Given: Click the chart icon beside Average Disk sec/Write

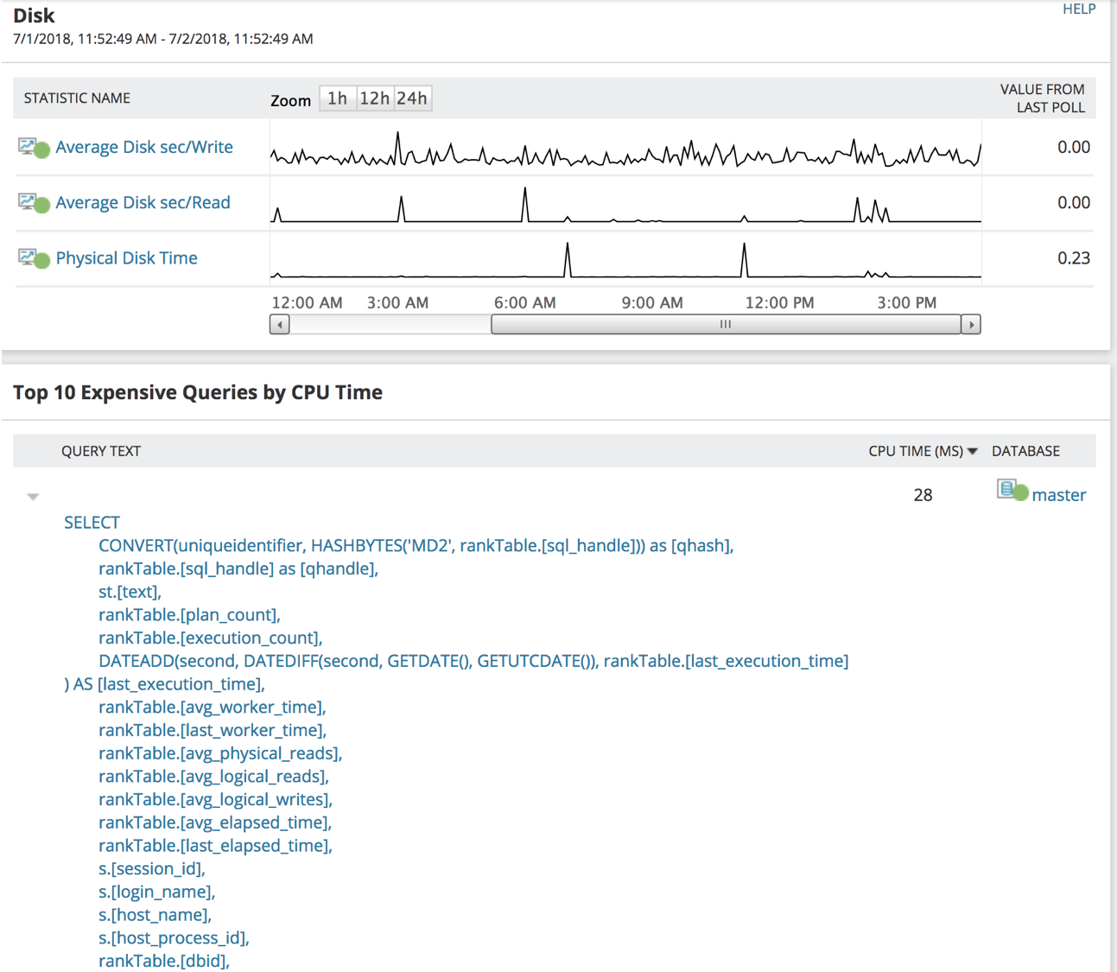Looking at the screenshot, I should pos(28,146).
